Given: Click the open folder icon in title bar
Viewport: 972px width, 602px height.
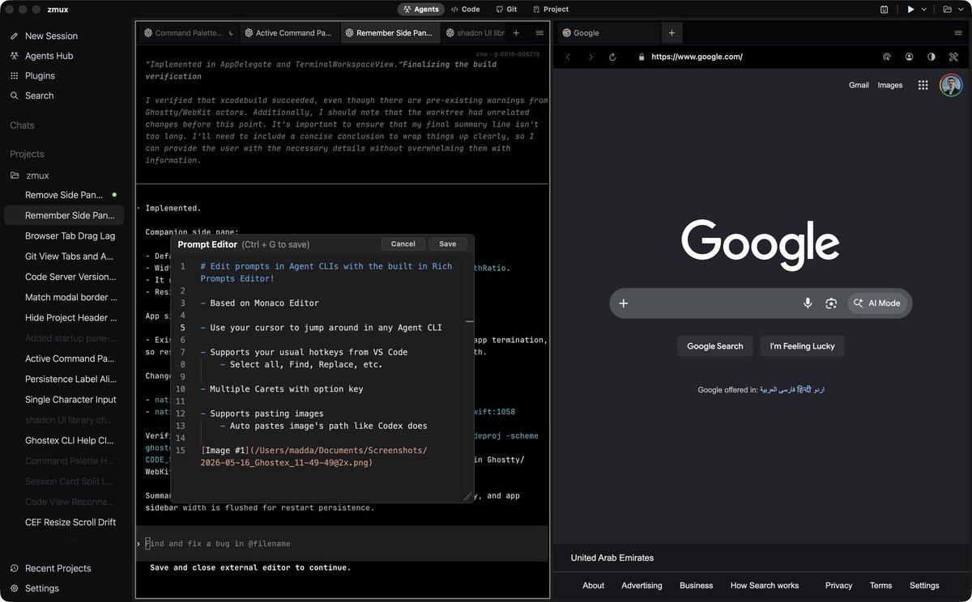Looking at the screenshot, I should coord(948,9).
